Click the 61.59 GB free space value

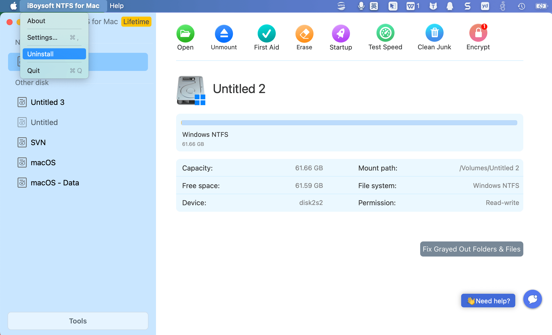coord(309,186)
